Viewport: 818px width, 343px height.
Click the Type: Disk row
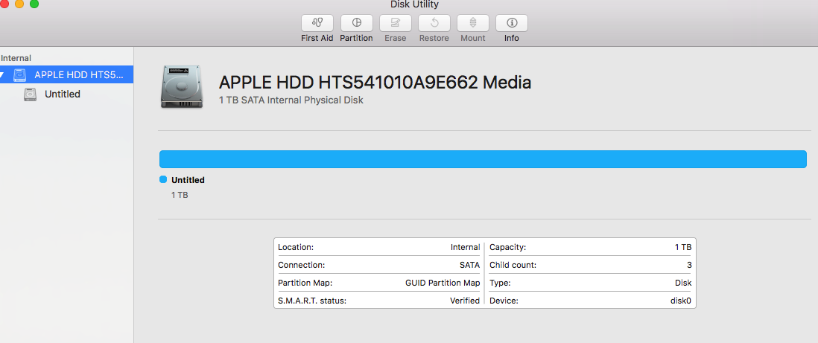pyautogui.click(x=591, y=283)
